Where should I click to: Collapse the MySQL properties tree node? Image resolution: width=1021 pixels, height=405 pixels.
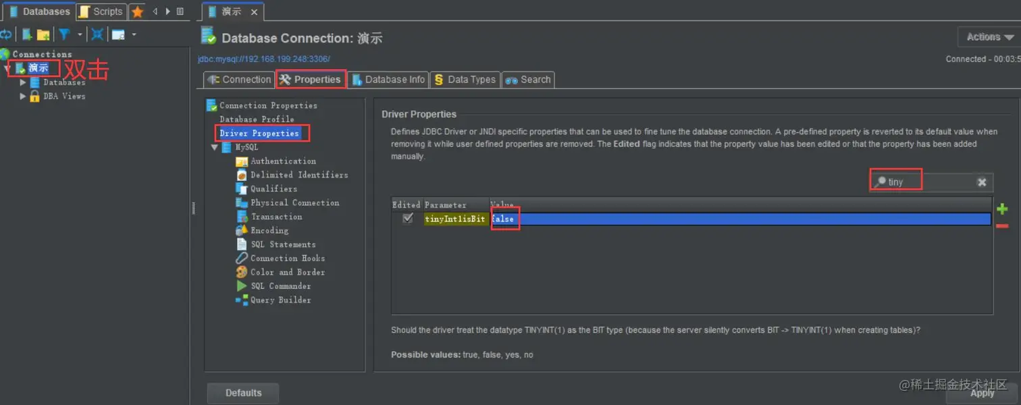tap(215, 147)
